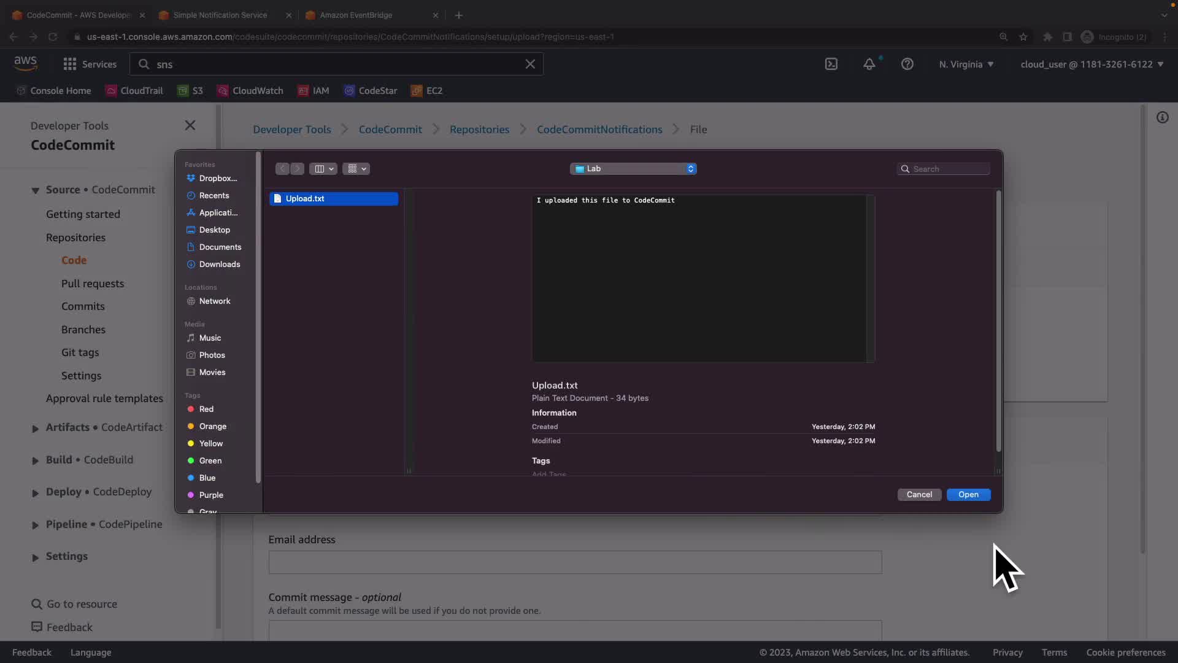Open column view options dropdown
Viewport: 1178px width, 663px height.
pyautogui.click(x=323, y=169)
